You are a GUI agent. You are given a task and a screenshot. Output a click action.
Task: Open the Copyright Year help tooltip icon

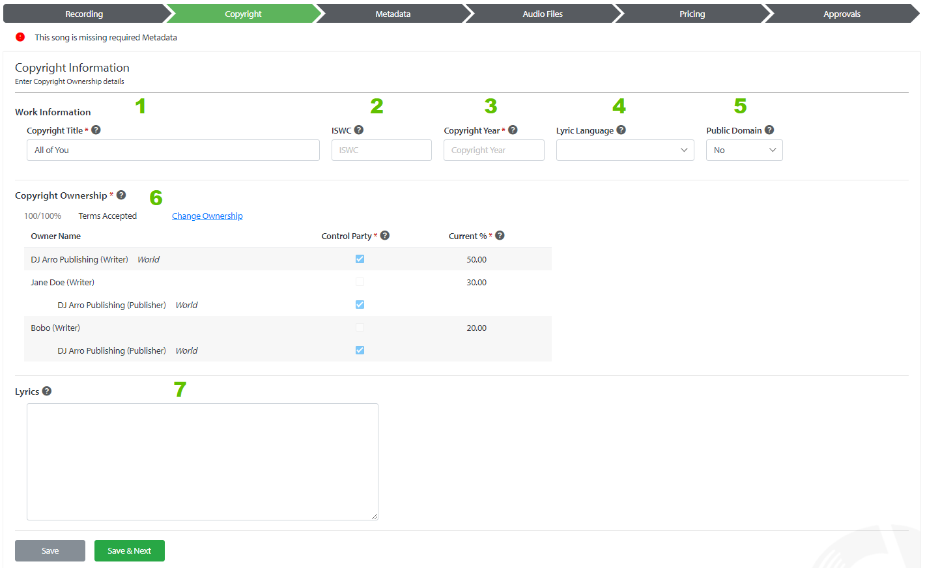(x=513, y=130)
